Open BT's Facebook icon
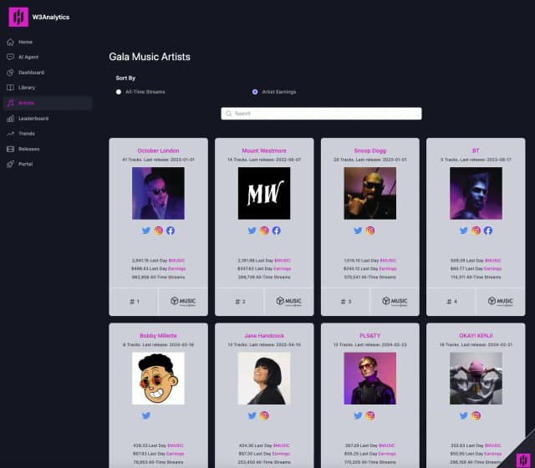The image size is (535, 468). (488, 231)
